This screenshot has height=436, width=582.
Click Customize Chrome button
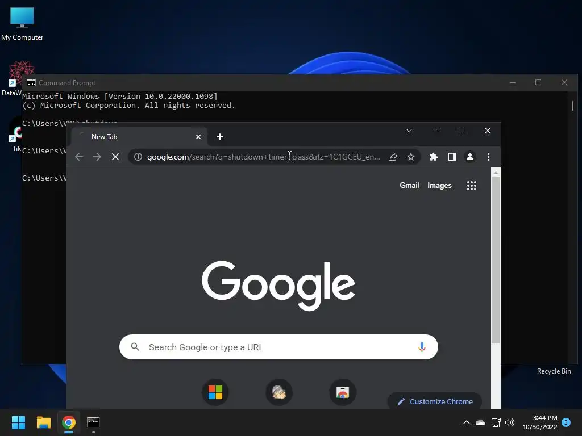click(x=435, y=401)
